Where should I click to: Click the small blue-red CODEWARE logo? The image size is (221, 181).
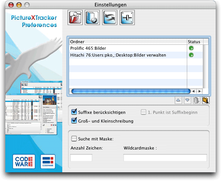click(48, 161)
